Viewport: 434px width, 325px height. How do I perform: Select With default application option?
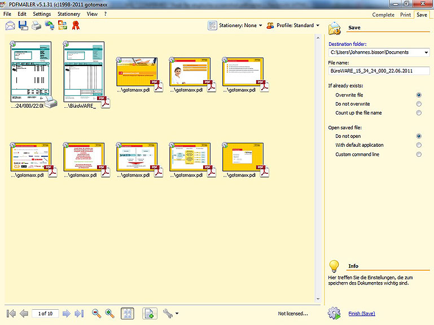pos(419,145)
